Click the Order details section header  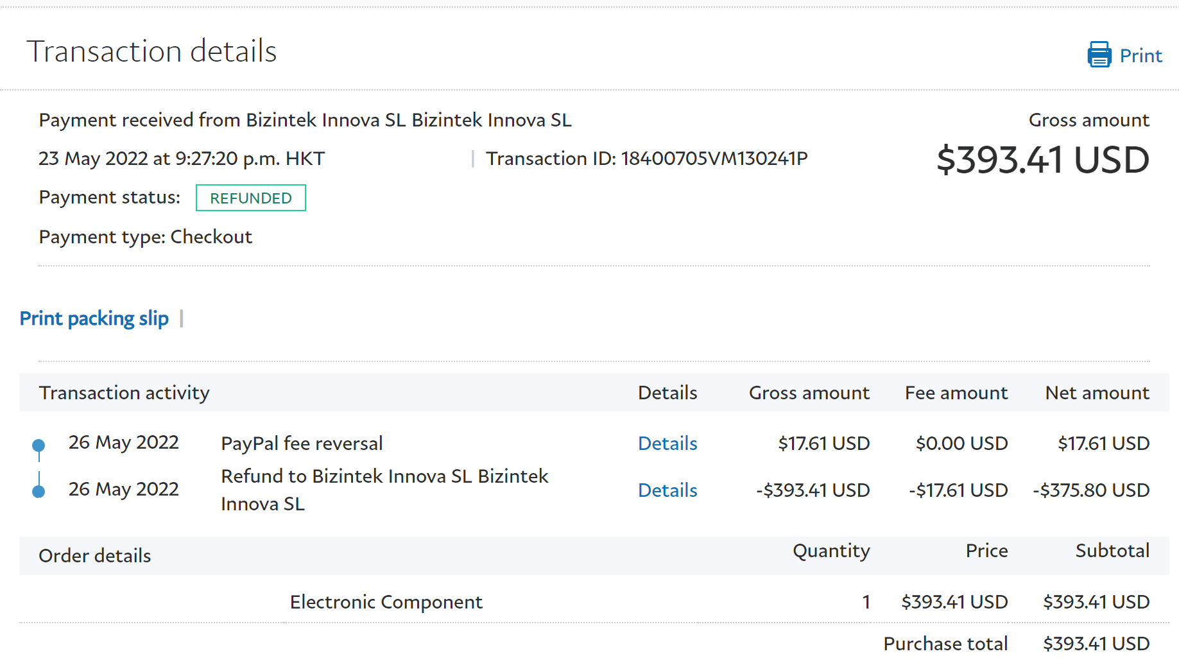tap(95, 556)
